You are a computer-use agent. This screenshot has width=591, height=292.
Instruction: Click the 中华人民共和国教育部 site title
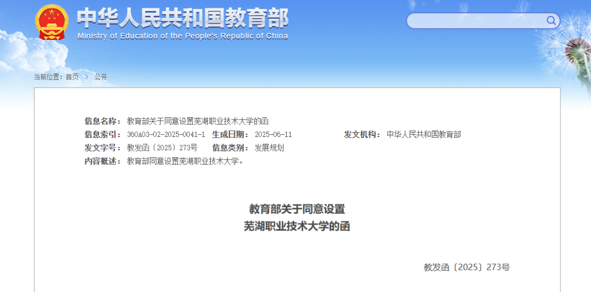coord(183,18)
